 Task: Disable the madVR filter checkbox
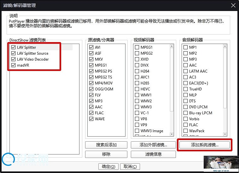pyautogui.click(x=13, y=65)
